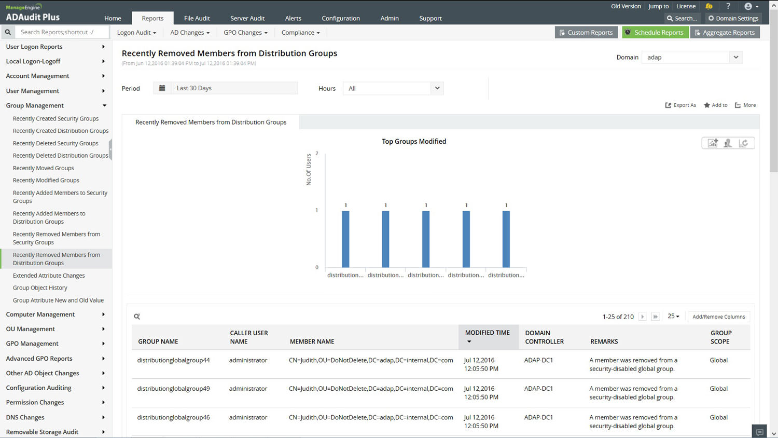The image size is (778, 438).
Task: Go to next page of results
Action: pyautogui.click(x=642, y=317)
